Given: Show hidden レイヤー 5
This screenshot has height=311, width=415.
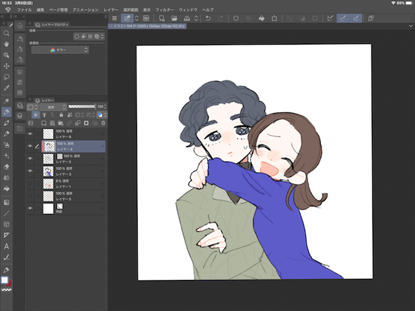Looking at the screenshot, I should (x=30, y=196).
